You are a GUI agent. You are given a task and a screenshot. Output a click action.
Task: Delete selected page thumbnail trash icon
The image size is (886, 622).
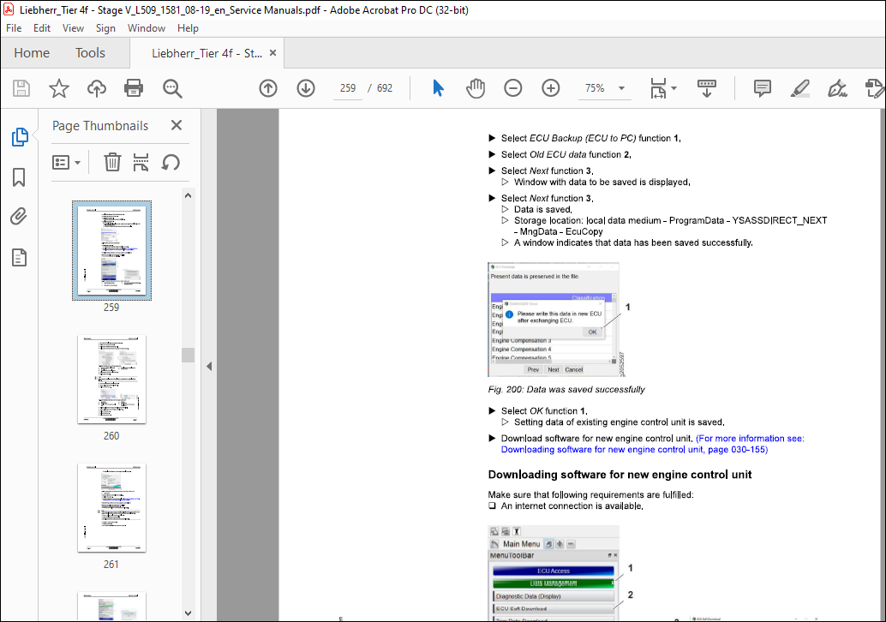click(112, 162)
